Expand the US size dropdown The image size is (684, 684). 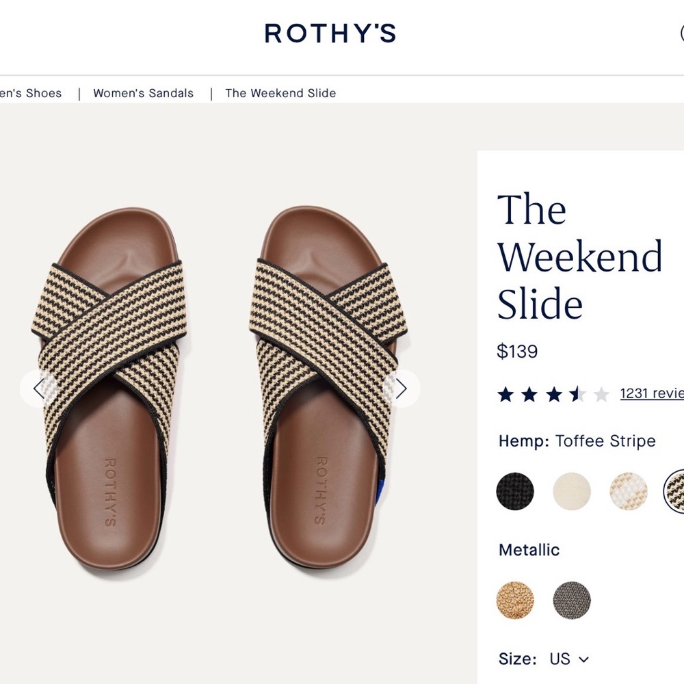[568, 659]
